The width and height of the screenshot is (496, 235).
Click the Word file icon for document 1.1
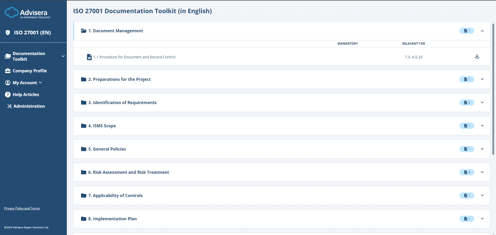click(89, 57)
